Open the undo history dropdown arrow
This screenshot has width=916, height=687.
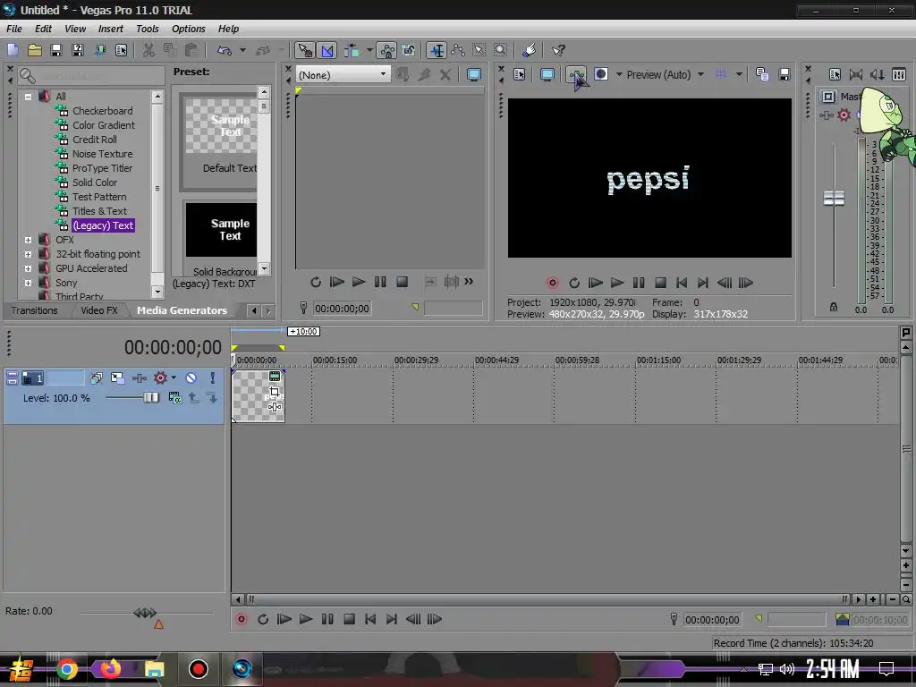click(242, 50)
